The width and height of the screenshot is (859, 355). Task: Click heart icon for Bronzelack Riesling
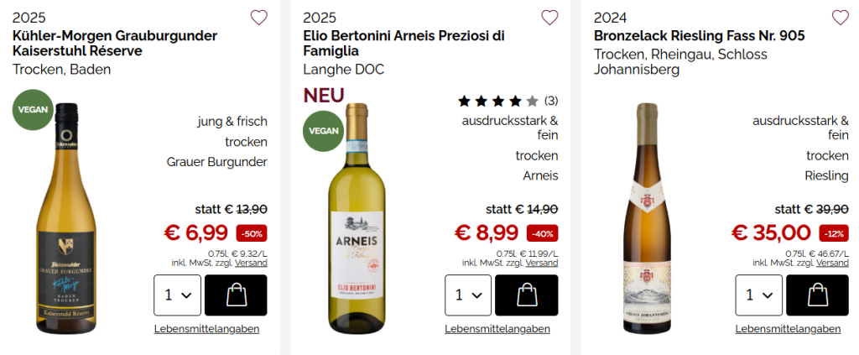click(840, 18)
